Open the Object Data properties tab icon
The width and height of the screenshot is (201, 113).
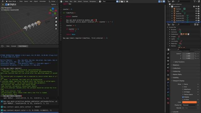pyautogui.click(x=168, y=95)
